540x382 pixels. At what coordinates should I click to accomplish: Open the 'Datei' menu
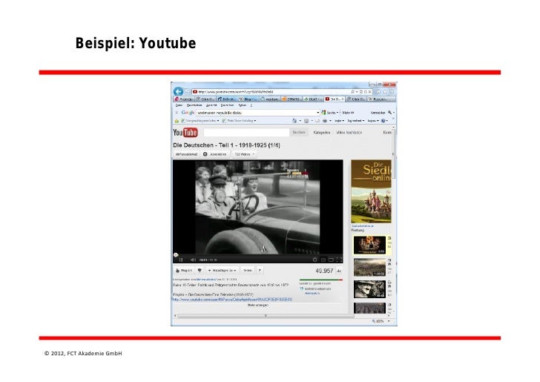pos(179,105)
